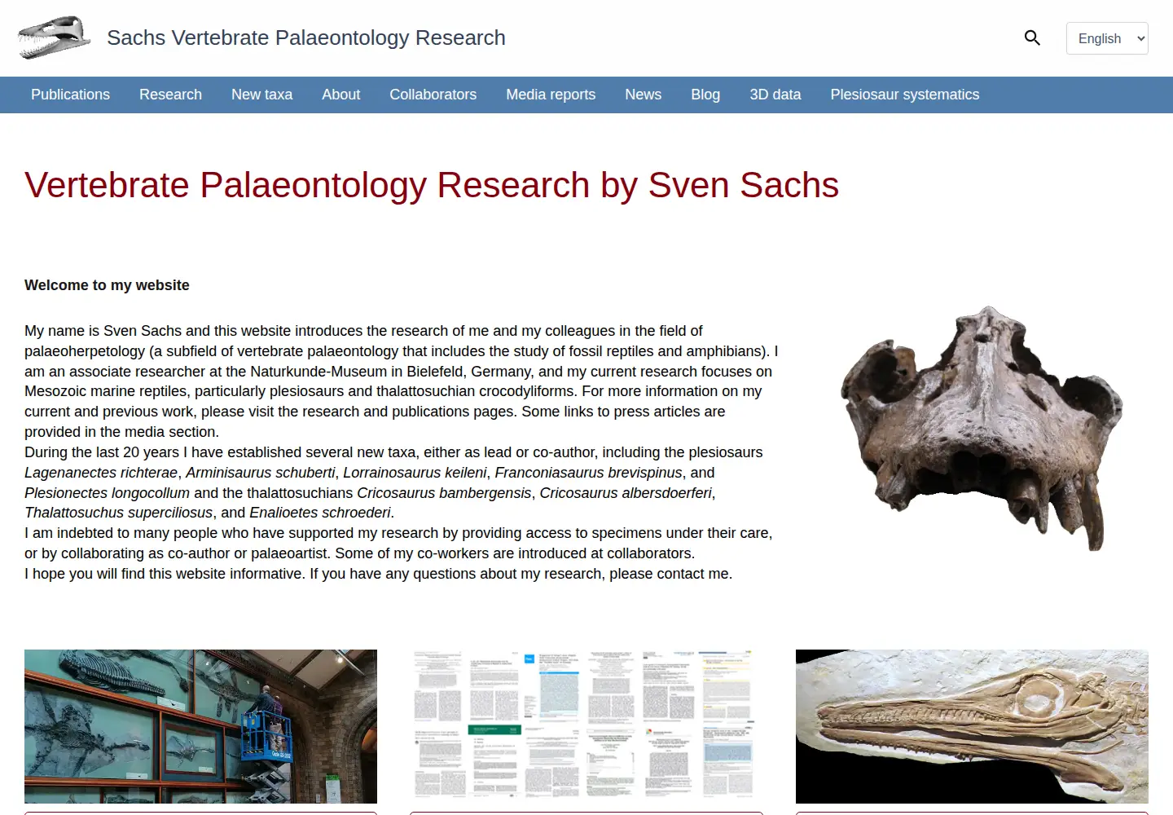Viewport: 1173px width, 815px height.
Task: Open Plesiosaur systematics menu item
Action: (904, 95)
